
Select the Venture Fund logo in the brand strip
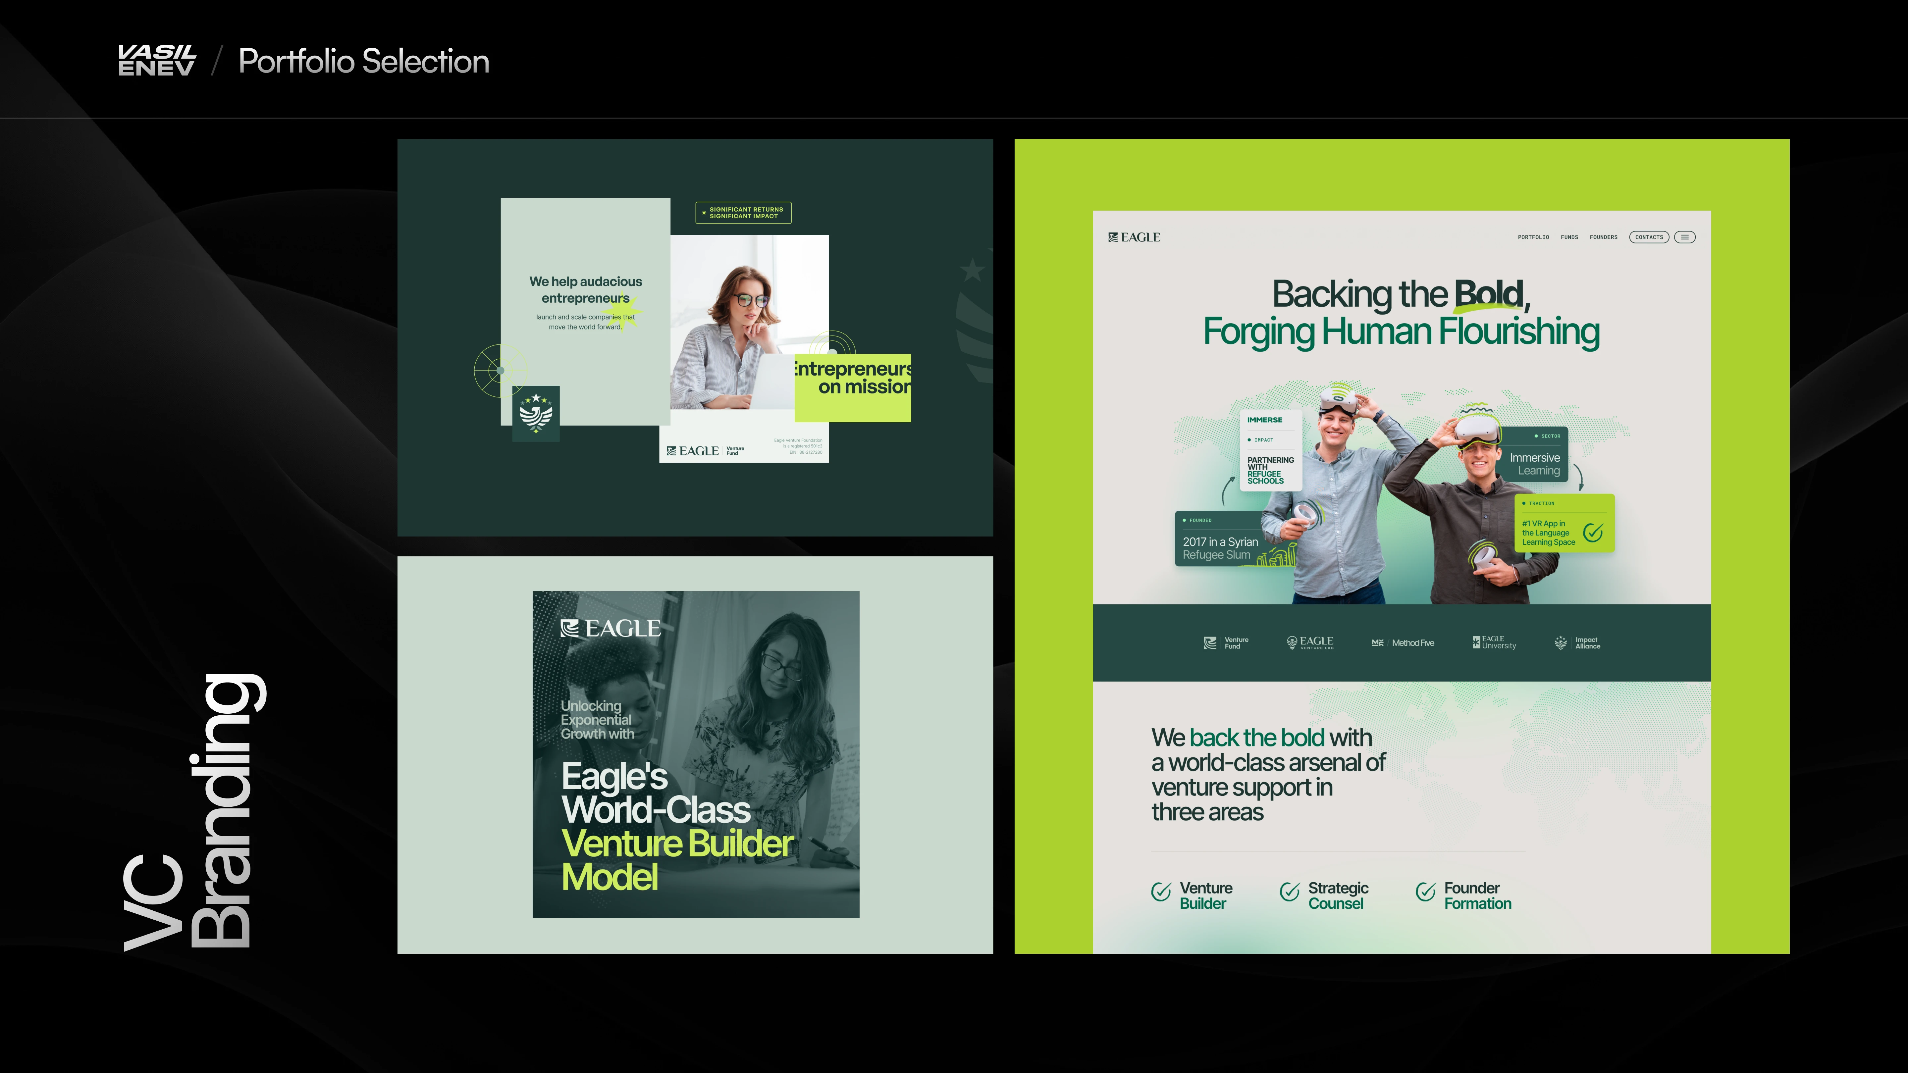(x=1226, y=642)
